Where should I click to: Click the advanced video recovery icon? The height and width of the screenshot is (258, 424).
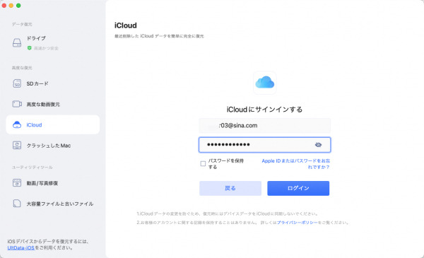tap(17, 104)
